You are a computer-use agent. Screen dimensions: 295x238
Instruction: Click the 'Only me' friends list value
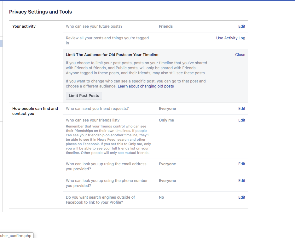166,120
